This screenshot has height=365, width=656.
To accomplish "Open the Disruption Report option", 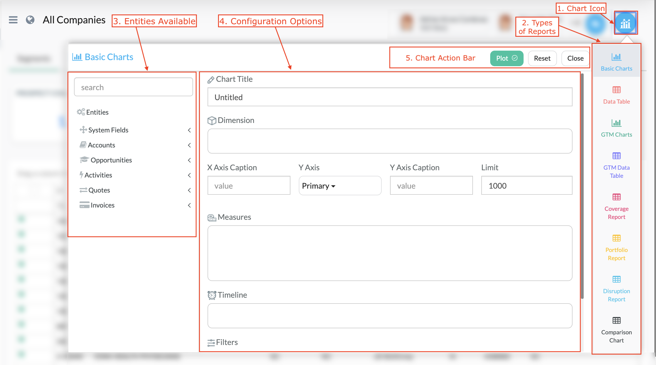I will coord(616,289).
